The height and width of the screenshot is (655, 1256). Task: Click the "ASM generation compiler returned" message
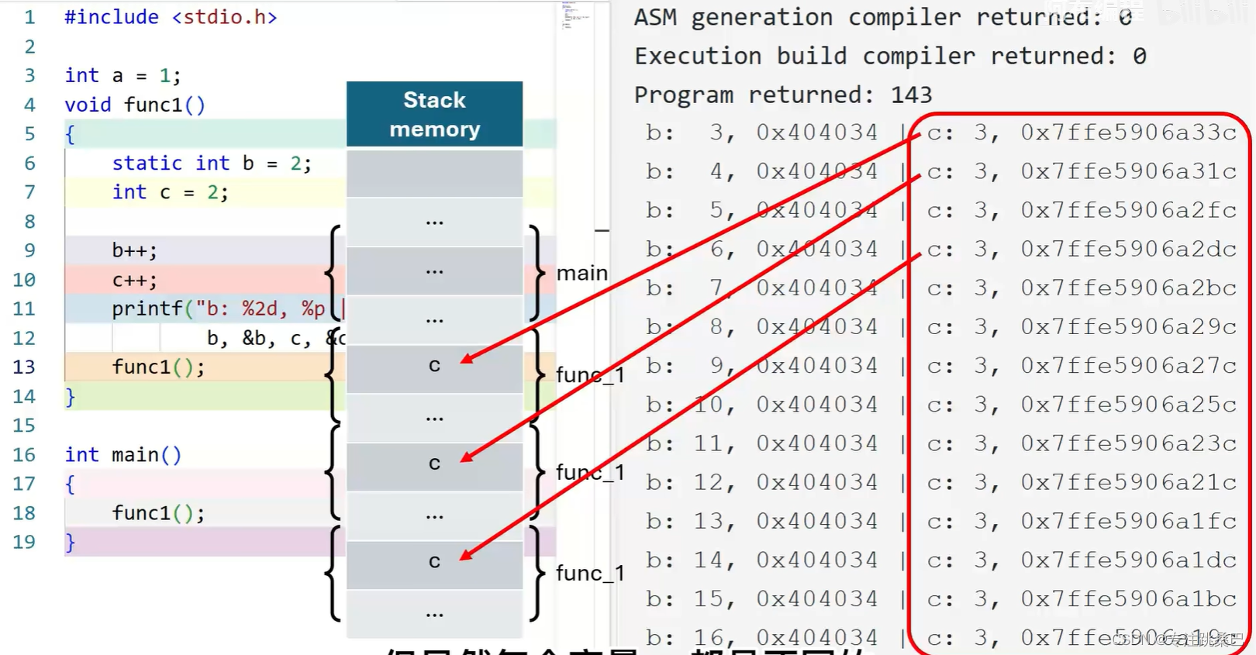(882, 17)
